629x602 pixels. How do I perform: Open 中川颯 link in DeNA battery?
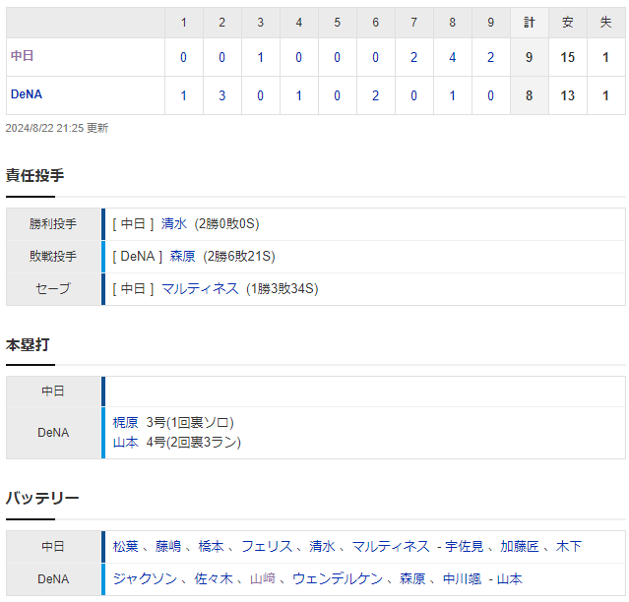462,578
